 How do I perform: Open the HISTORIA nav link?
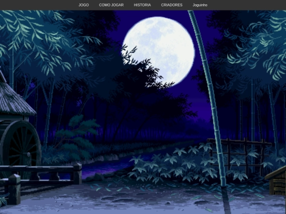[142, 5]
